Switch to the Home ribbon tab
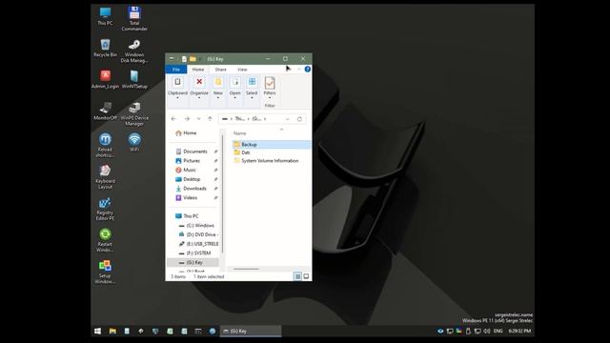This screenshot has width=610, height=343. 198,70
